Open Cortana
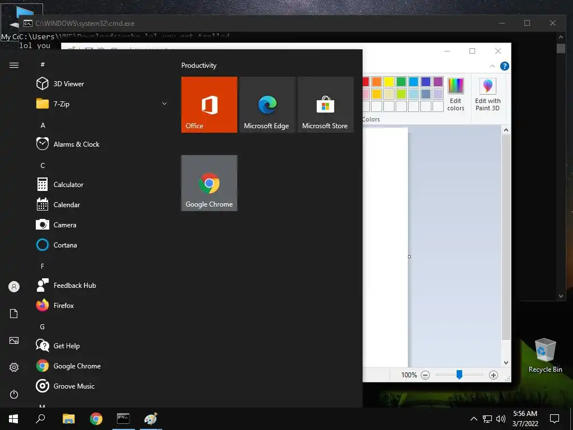This screenshot has height=430, width=573. pos(57,245)
